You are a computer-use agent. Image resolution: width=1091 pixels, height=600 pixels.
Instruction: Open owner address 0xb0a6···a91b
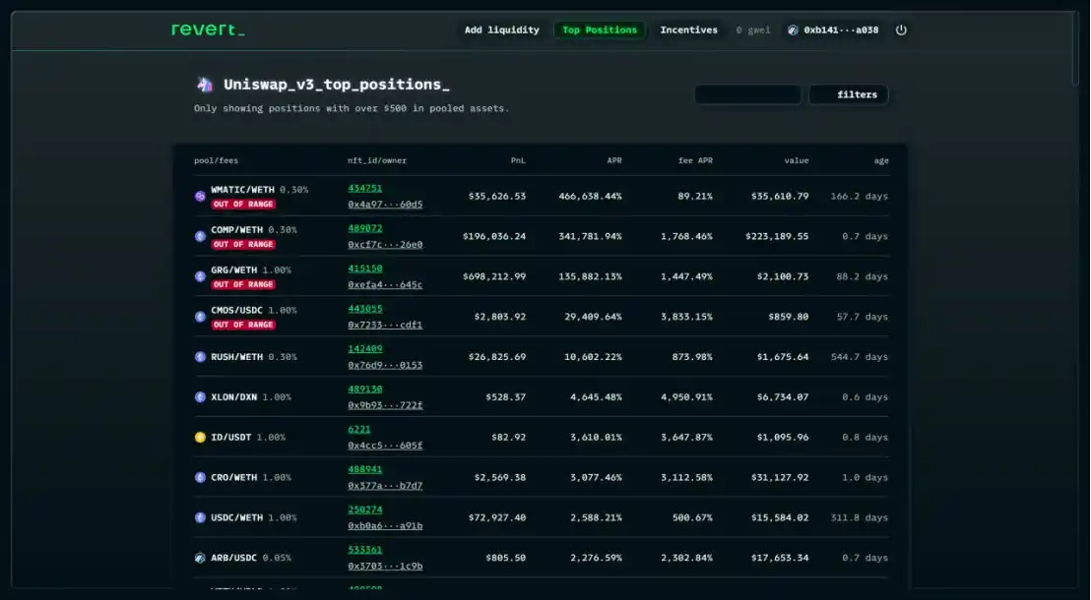[385, 526]
